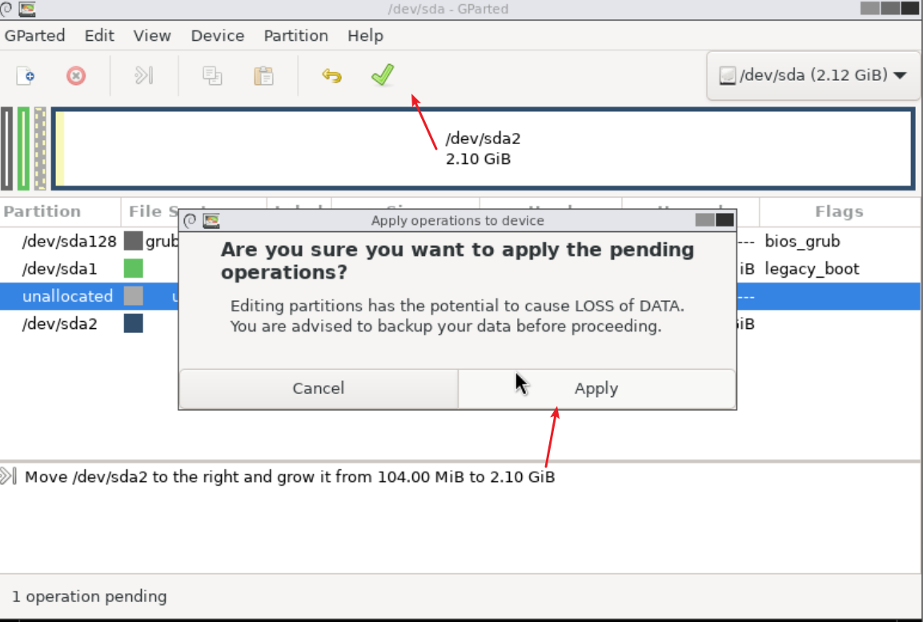Open the GParted menu

[34, 36]
